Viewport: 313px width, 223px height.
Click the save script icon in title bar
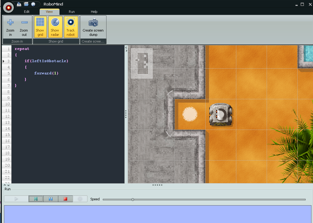19,4
